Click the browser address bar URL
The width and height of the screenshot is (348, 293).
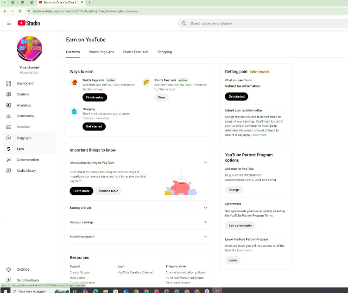click(x=85, y=11)
